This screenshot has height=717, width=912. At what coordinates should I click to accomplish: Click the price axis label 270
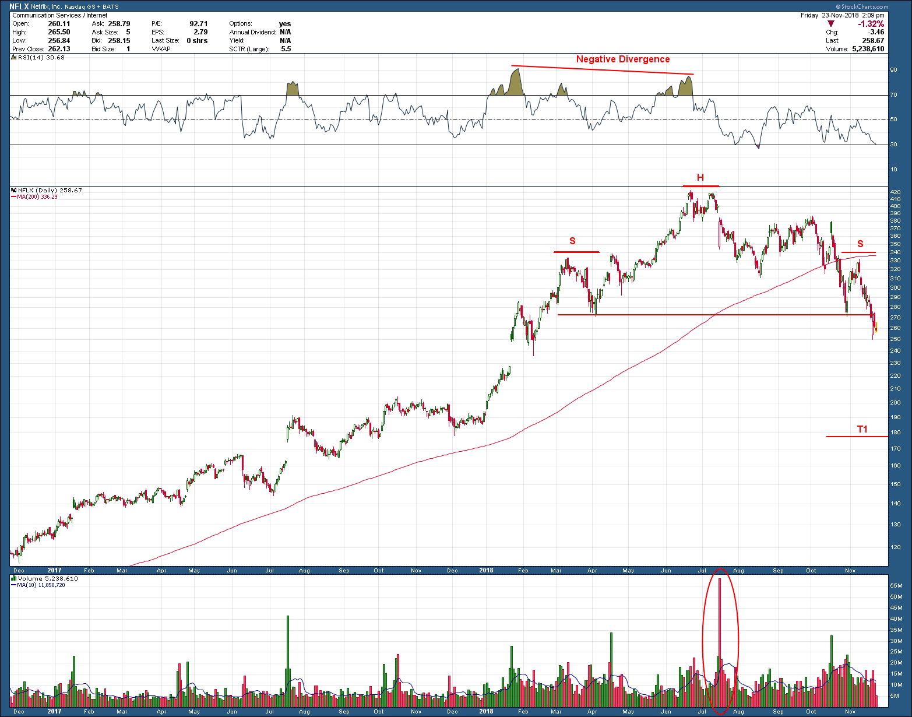point(895,318)
